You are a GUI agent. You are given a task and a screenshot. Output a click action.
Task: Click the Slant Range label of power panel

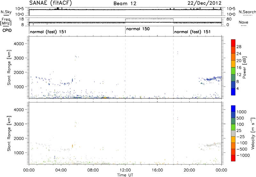9,67
